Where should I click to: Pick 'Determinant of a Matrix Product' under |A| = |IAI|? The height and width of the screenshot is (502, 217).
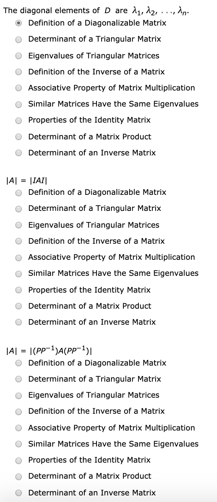(x=18, y=306)
